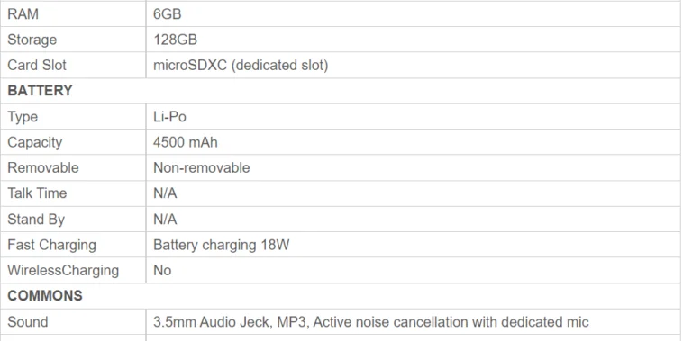Click the Talk Time label
Image resolution: width=683 pixels, height=341 pixels.
[x=37, y=193]
